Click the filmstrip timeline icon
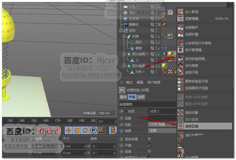This screenshot has width=236, height=160. 113,130
